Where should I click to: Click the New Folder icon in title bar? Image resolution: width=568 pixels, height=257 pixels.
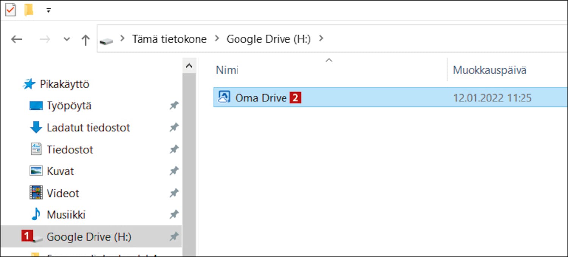pos(29,10)
